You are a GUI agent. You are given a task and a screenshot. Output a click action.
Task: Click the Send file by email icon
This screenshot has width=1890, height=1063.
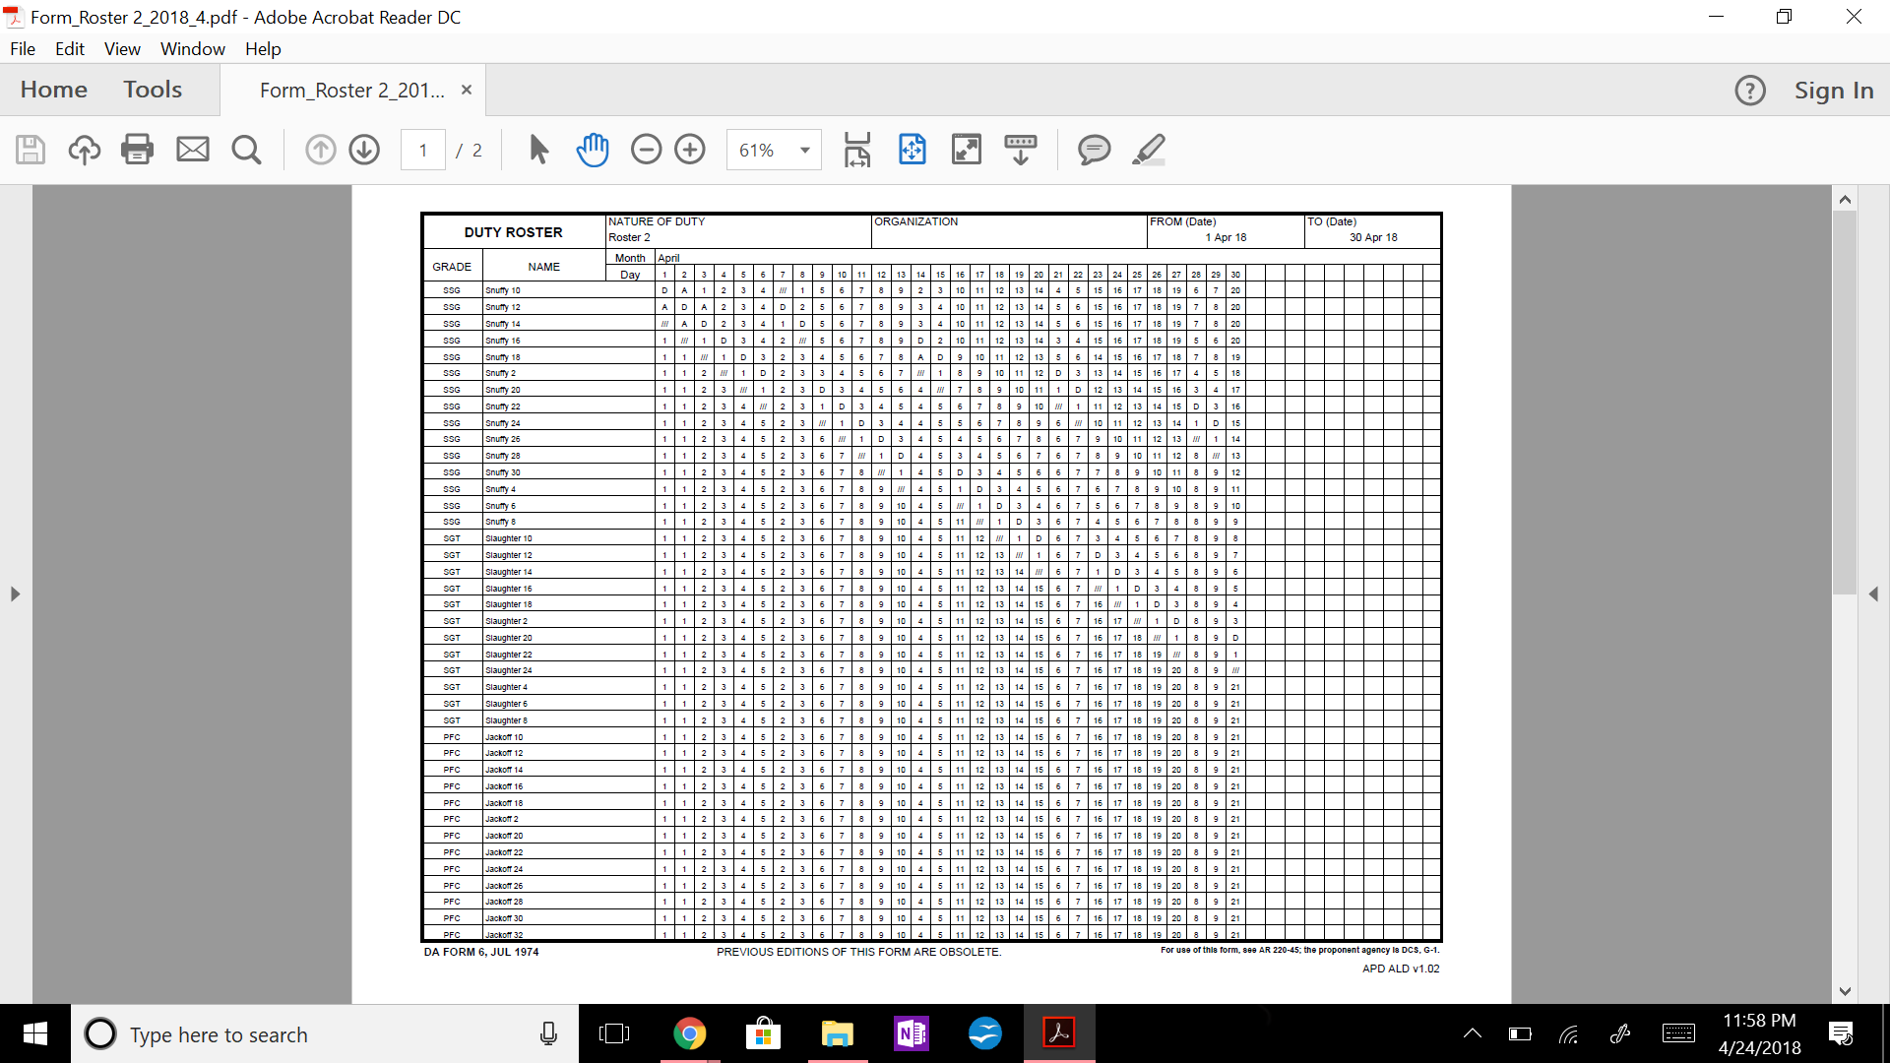[192, 150]
